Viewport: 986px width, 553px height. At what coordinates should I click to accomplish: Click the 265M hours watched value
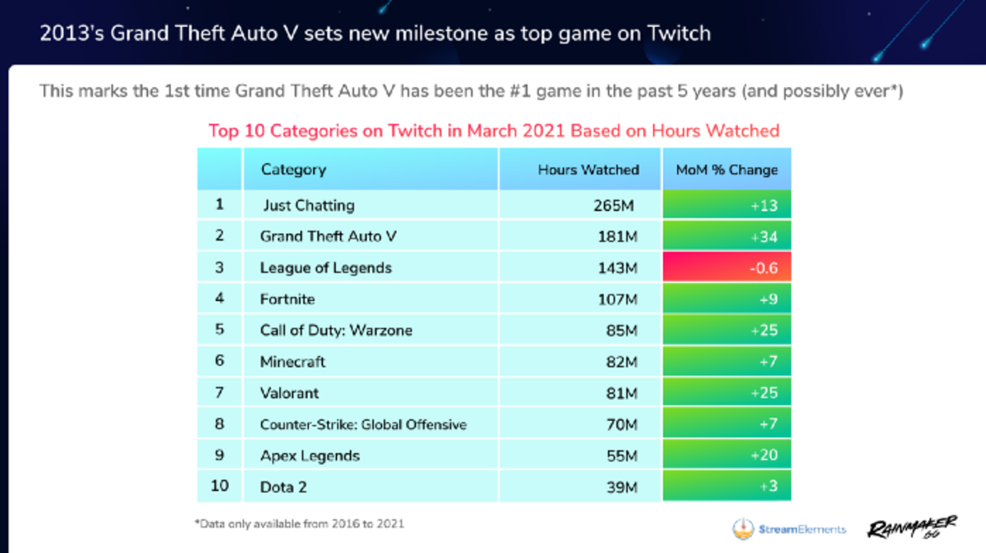pyautogui.click(x=615, y=206)
